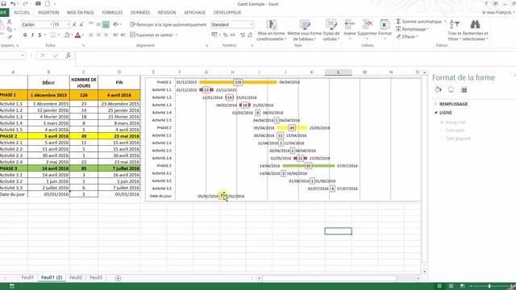Screen dimensions: 516x290
Task: Open Mise en forme conditionnelle
Action: coord(271,31)
